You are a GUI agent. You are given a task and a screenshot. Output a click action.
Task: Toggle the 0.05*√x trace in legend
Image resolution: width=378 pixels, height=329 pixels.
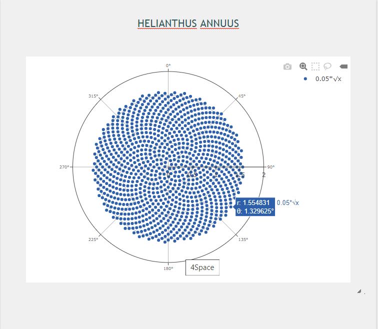point(331,79)
